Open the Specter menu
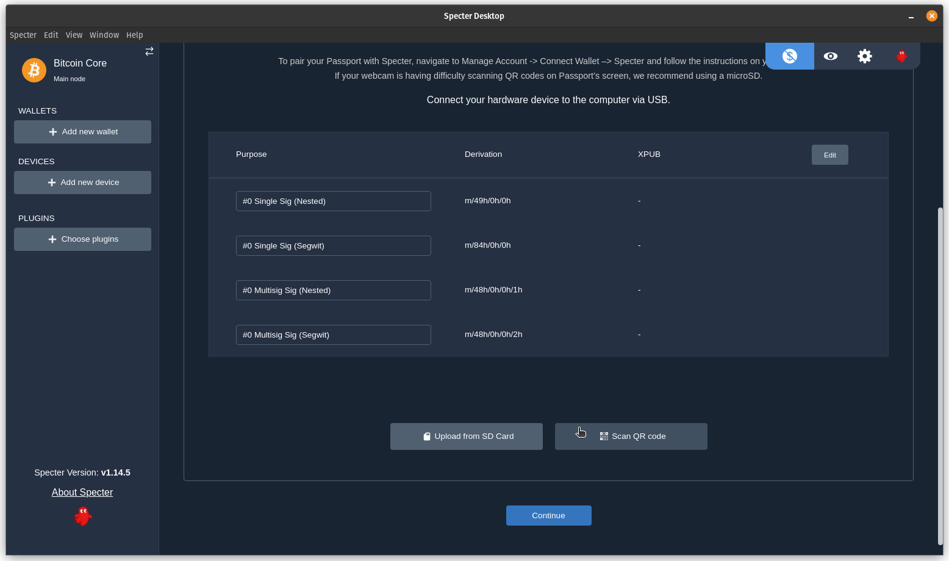Viewport: 949px width, 561px height. coord(23,35)
